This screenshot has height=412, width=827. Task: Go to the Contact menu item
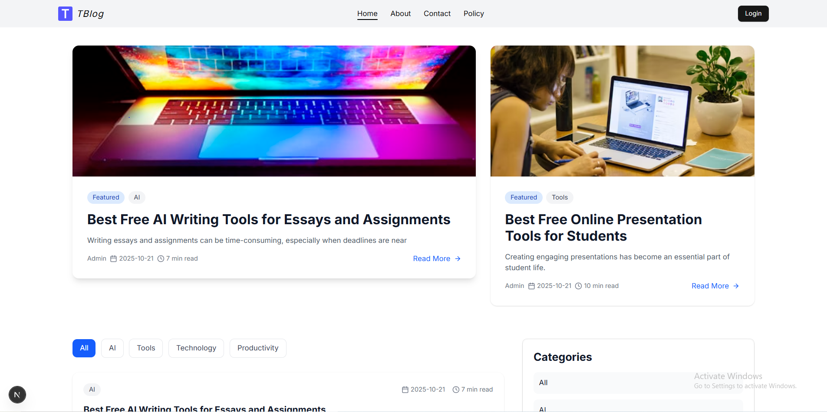437,13
